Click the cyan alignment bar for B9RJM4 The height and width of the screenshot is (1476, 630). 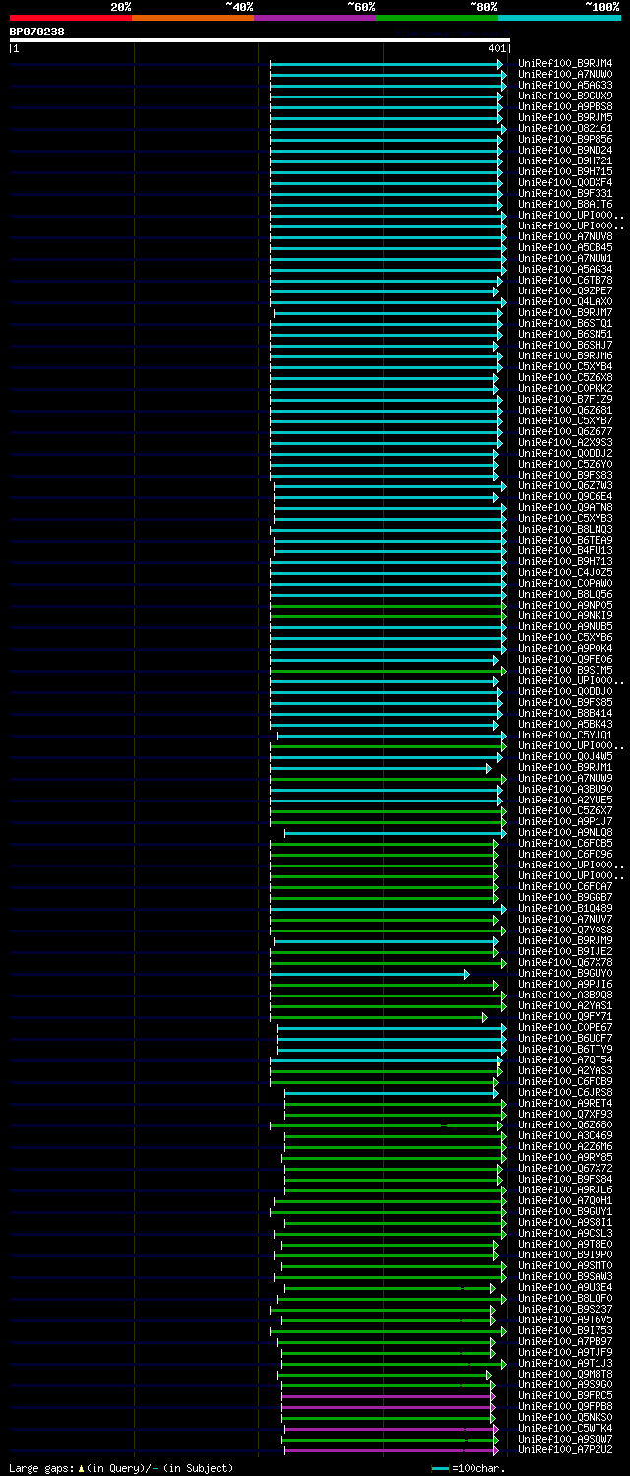[x=385, y=64]
